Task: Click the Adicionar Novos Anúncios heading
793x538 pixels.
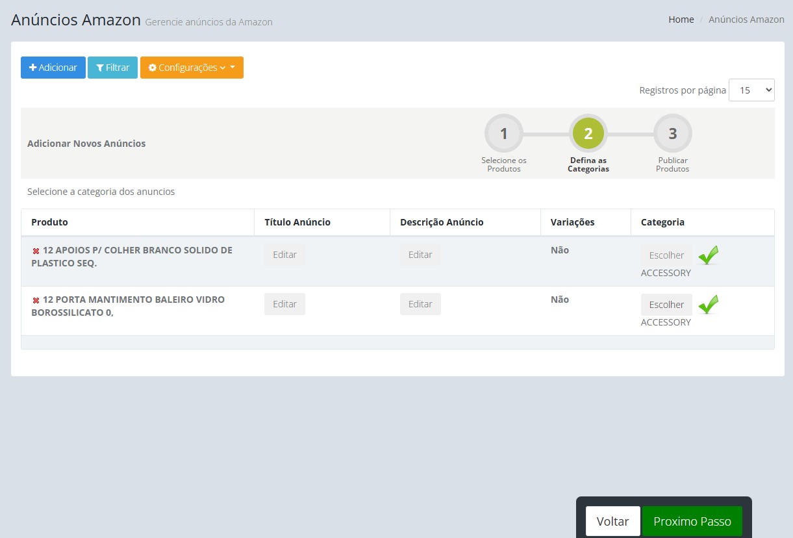Action: pos(86,144)
